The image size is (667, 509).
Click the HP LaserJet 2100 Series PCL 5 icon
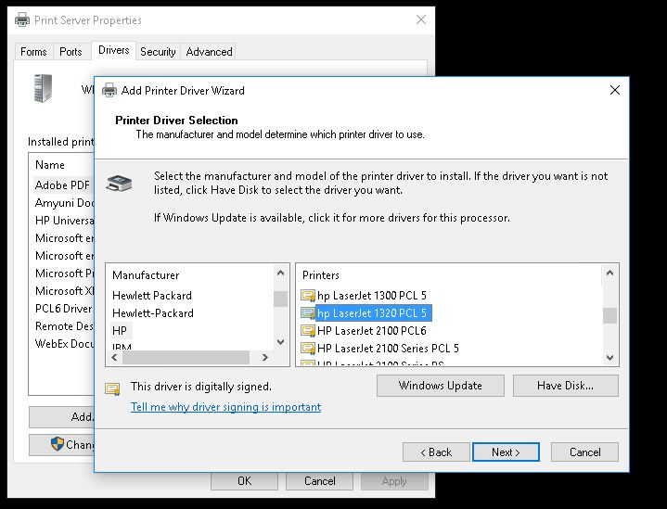tap(308, 349)
